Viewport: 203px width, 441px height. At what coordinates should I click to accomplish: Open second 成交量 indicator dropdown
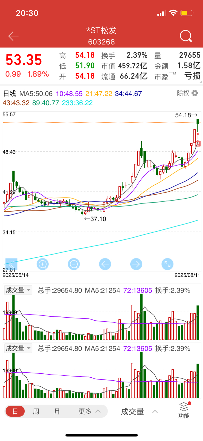18,348
